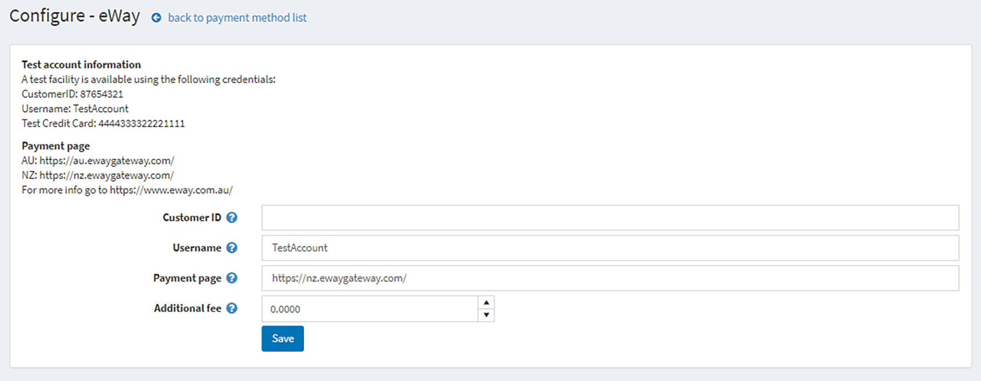Select the CustomerID: 87654321 text line
981x381 pixels.
72,94
